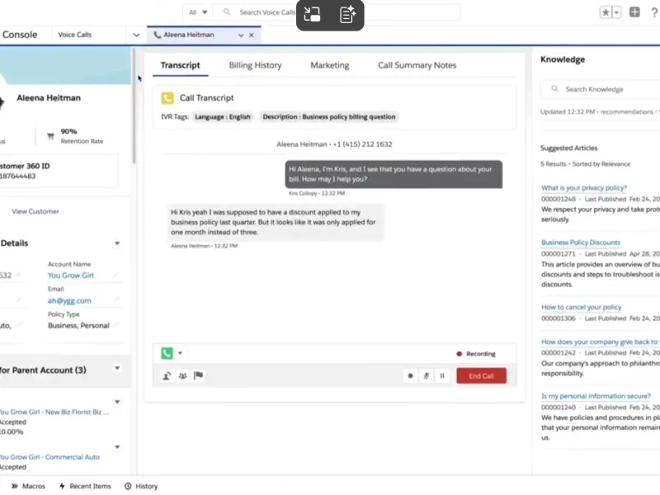
Task: Open dropdown arrow beside green phone icon
Action: point(180,353)
